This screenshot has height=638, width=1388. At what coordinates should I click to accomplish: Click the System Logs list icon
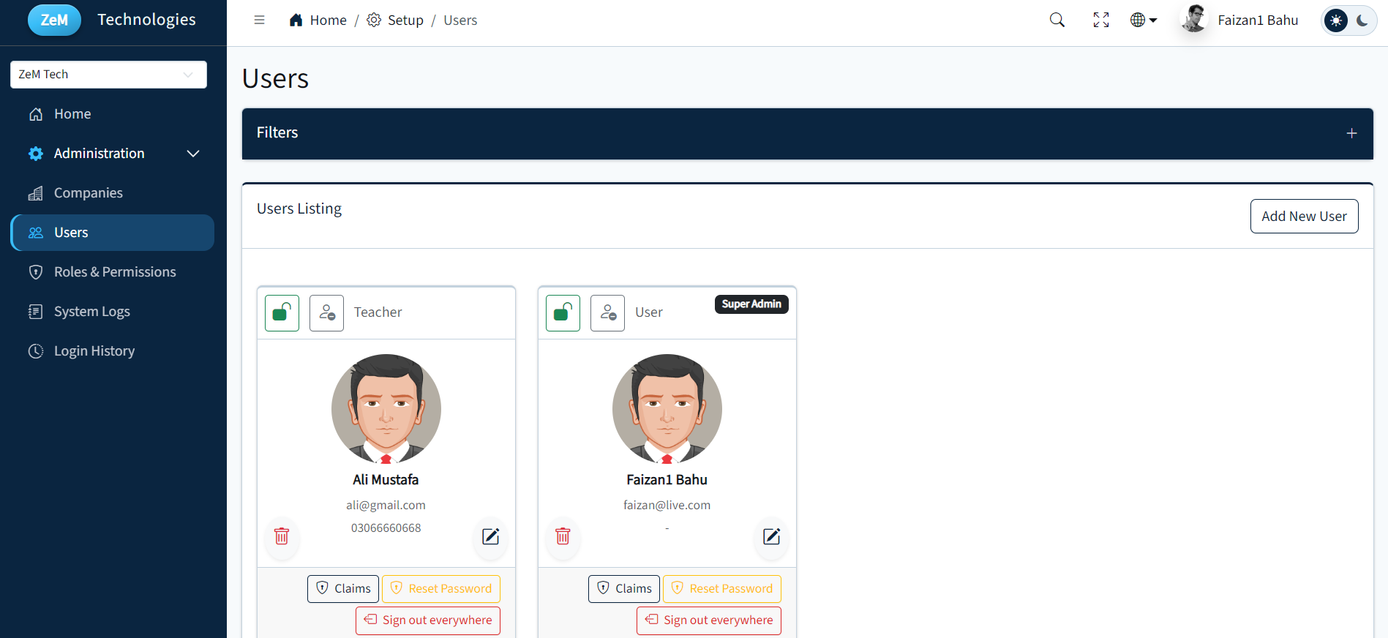click(x=35, y=312)
